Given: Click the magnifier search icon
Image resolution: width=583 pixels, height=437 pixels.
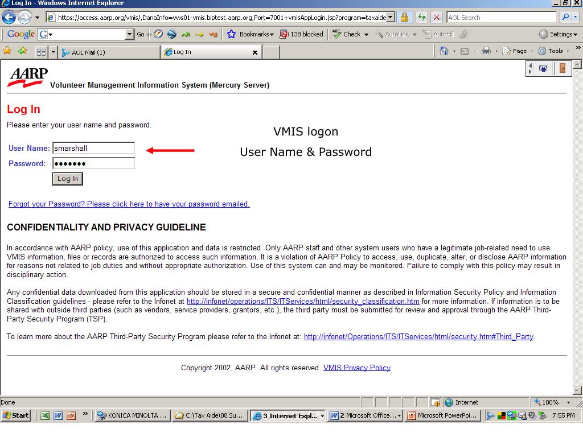Looking at the screenshot, I should point(565,17).
